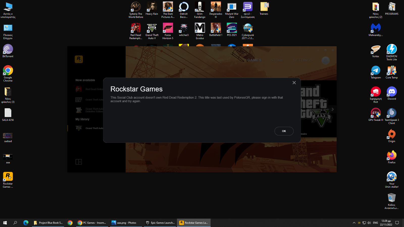This screenshot has width=404, height=227.
Task: Open aaa image file on desktop
Action: pos(8,159)
